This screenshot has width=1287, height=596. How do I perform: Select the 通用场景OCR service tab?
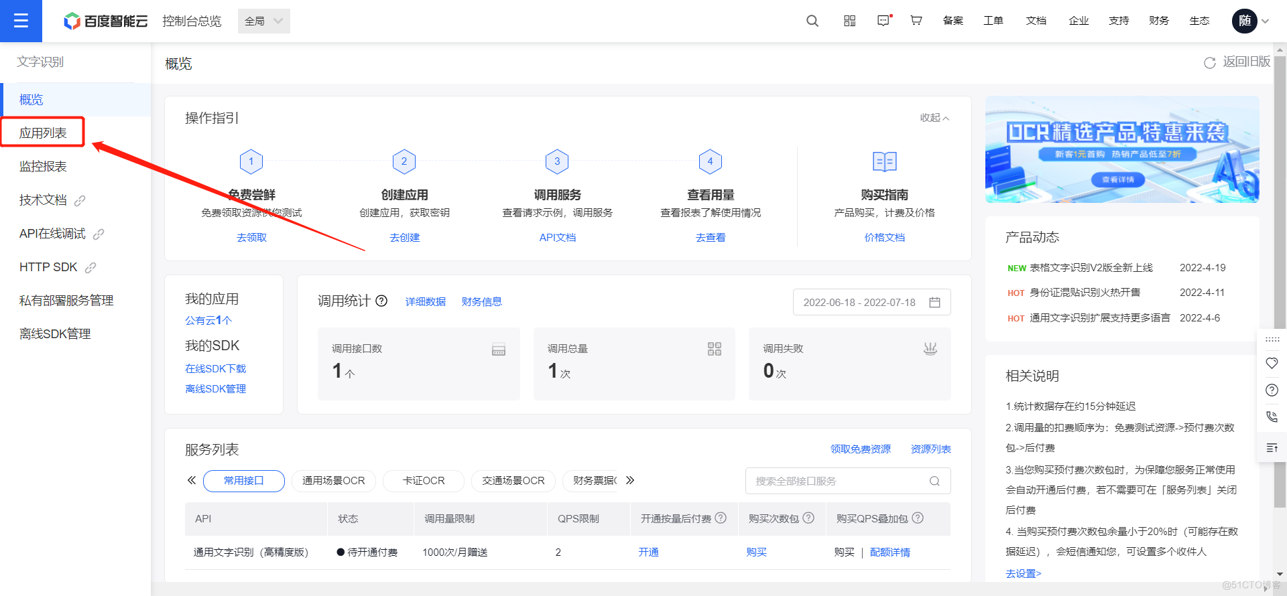point(334,481)
